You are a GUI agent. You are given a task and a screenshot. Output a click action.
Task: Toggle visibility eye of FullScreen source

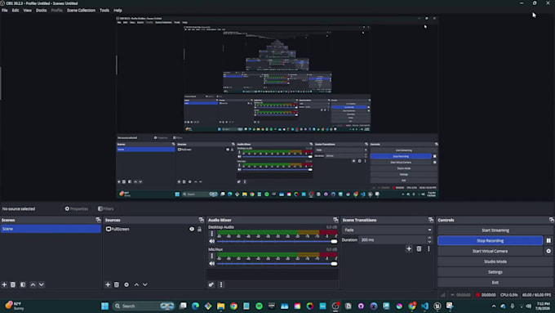(192, 230)
